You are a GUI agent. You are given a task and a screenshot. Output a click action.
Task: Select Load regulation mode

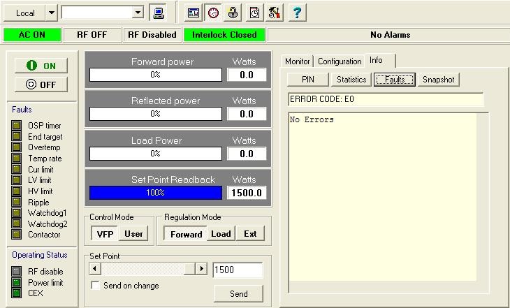(221, 234)
